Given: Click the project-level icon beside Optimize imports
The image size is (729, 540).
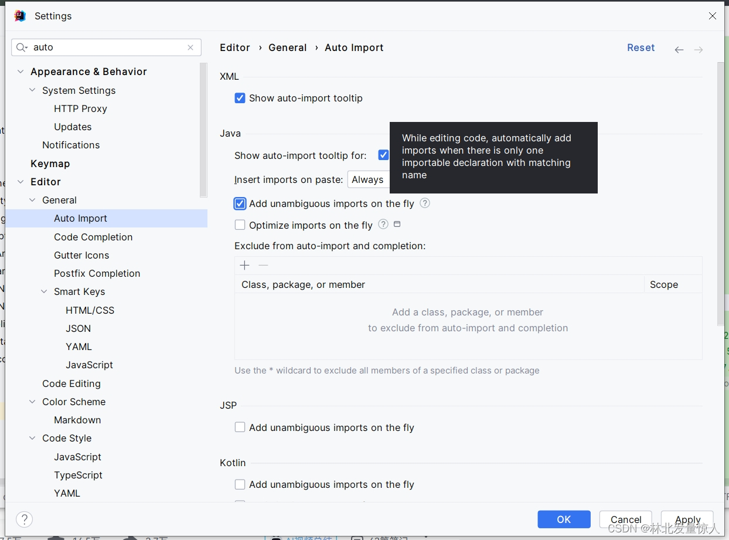Looking at the screenshot, I should 397,224.
